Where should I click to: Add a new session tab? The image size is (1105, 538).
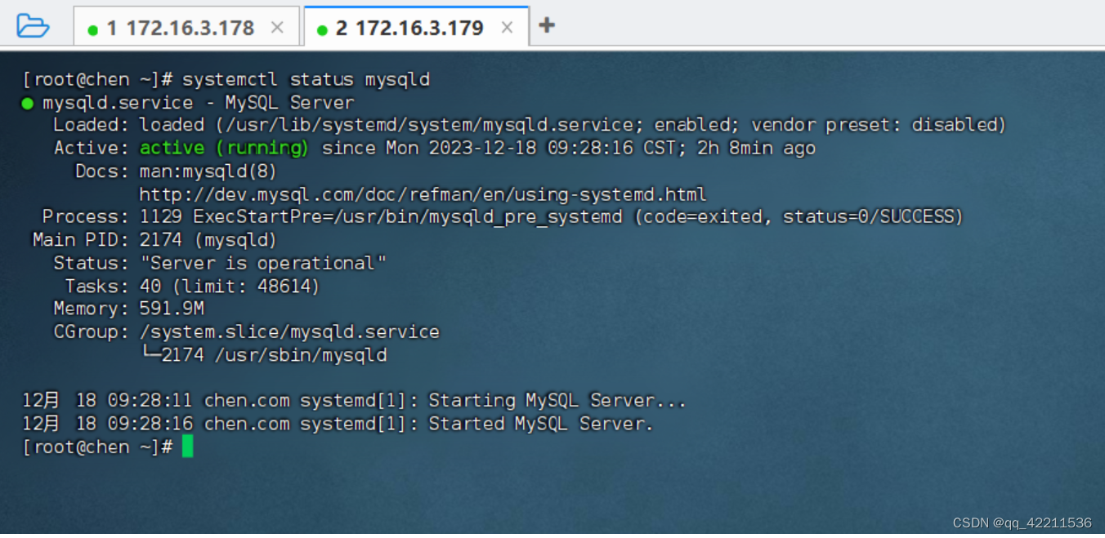click(547, 25)
